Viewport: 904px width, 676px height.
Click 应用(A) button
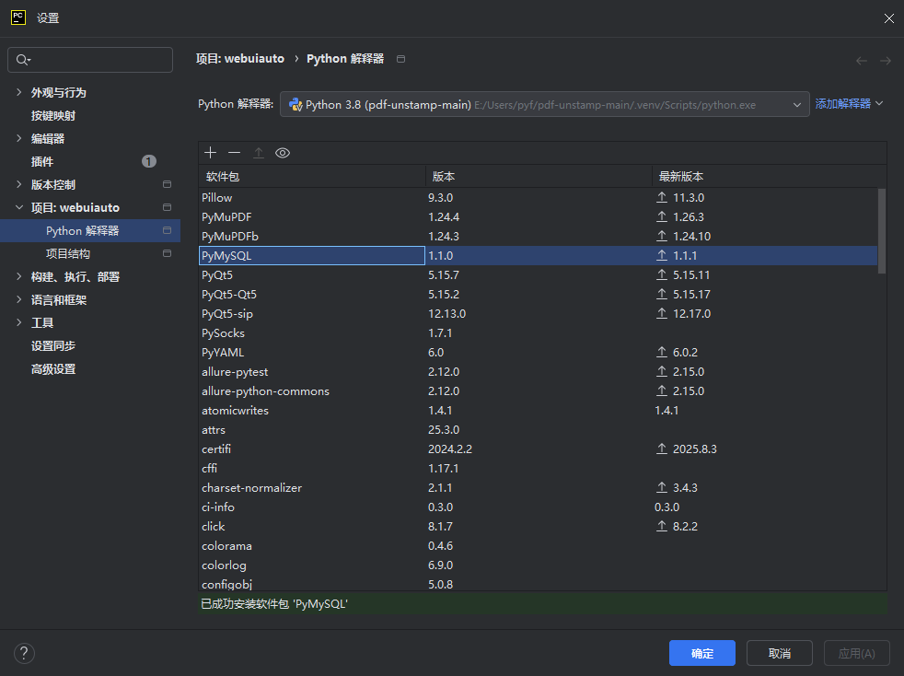click(857, 653)
